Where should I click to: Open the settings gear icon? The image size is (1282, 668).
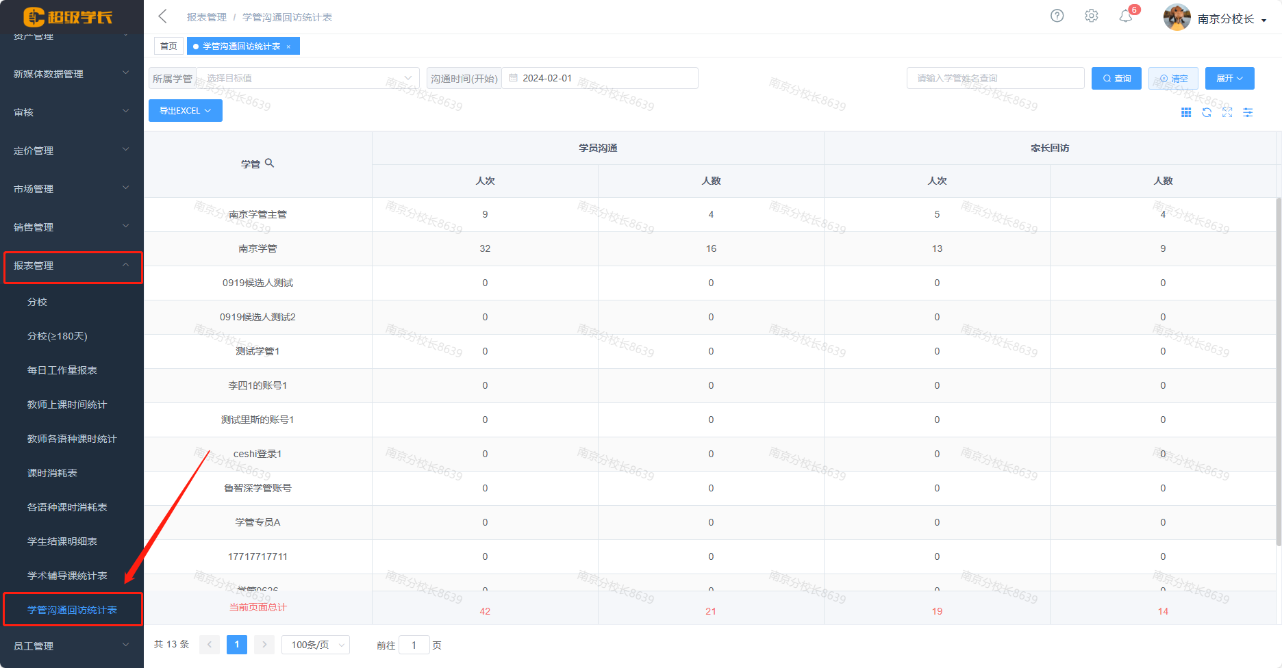click(1091, 16)
